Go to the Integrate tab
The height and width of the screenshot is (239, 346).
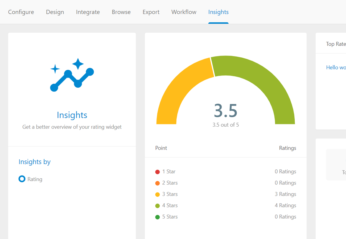click(x=88, y=12)
